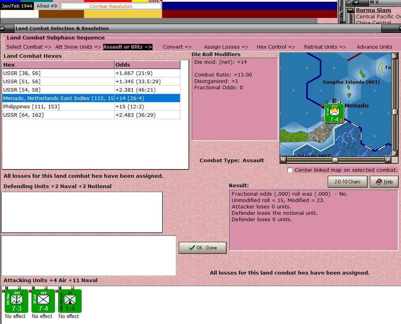The image size is (401, 324).
Task: Click the Menado city label on the map
Action: 356,106
